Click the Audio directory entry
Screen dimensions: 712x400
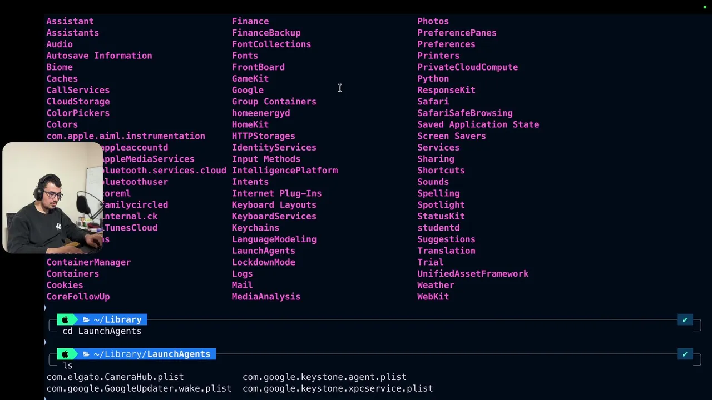tap(60, 44)
